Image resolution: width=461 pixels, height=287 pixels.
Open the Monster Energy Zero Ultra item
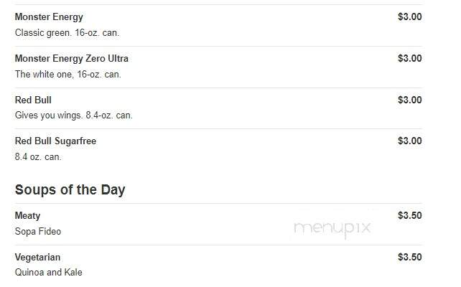tap(71, 58)
